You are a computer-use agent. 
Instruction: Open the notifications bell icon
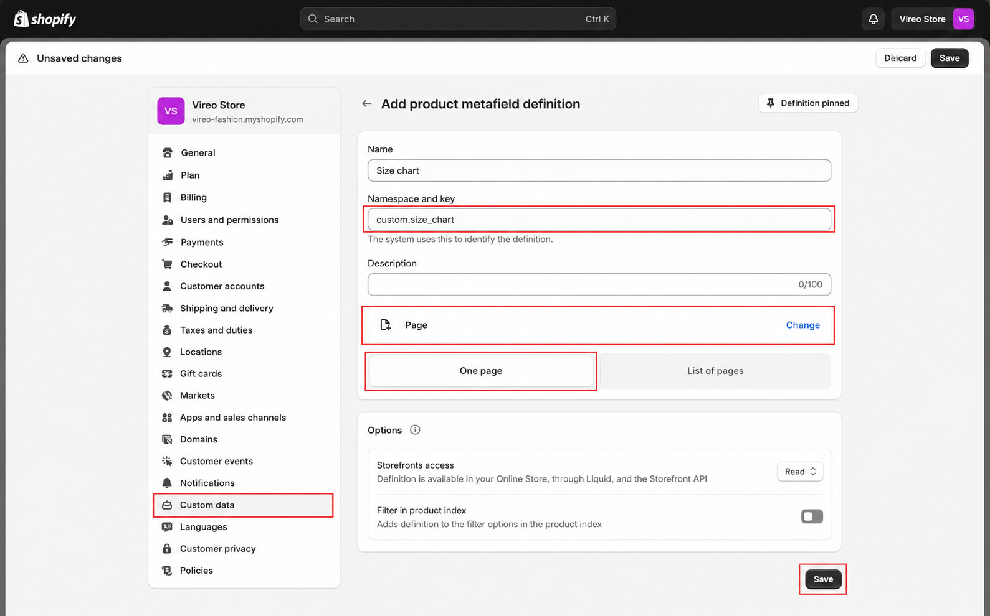point(873,19)
